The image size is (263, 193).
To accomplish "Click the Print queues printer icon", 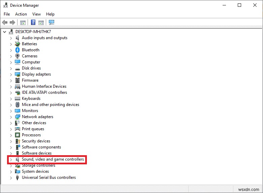I will click(x=18, y=129).
